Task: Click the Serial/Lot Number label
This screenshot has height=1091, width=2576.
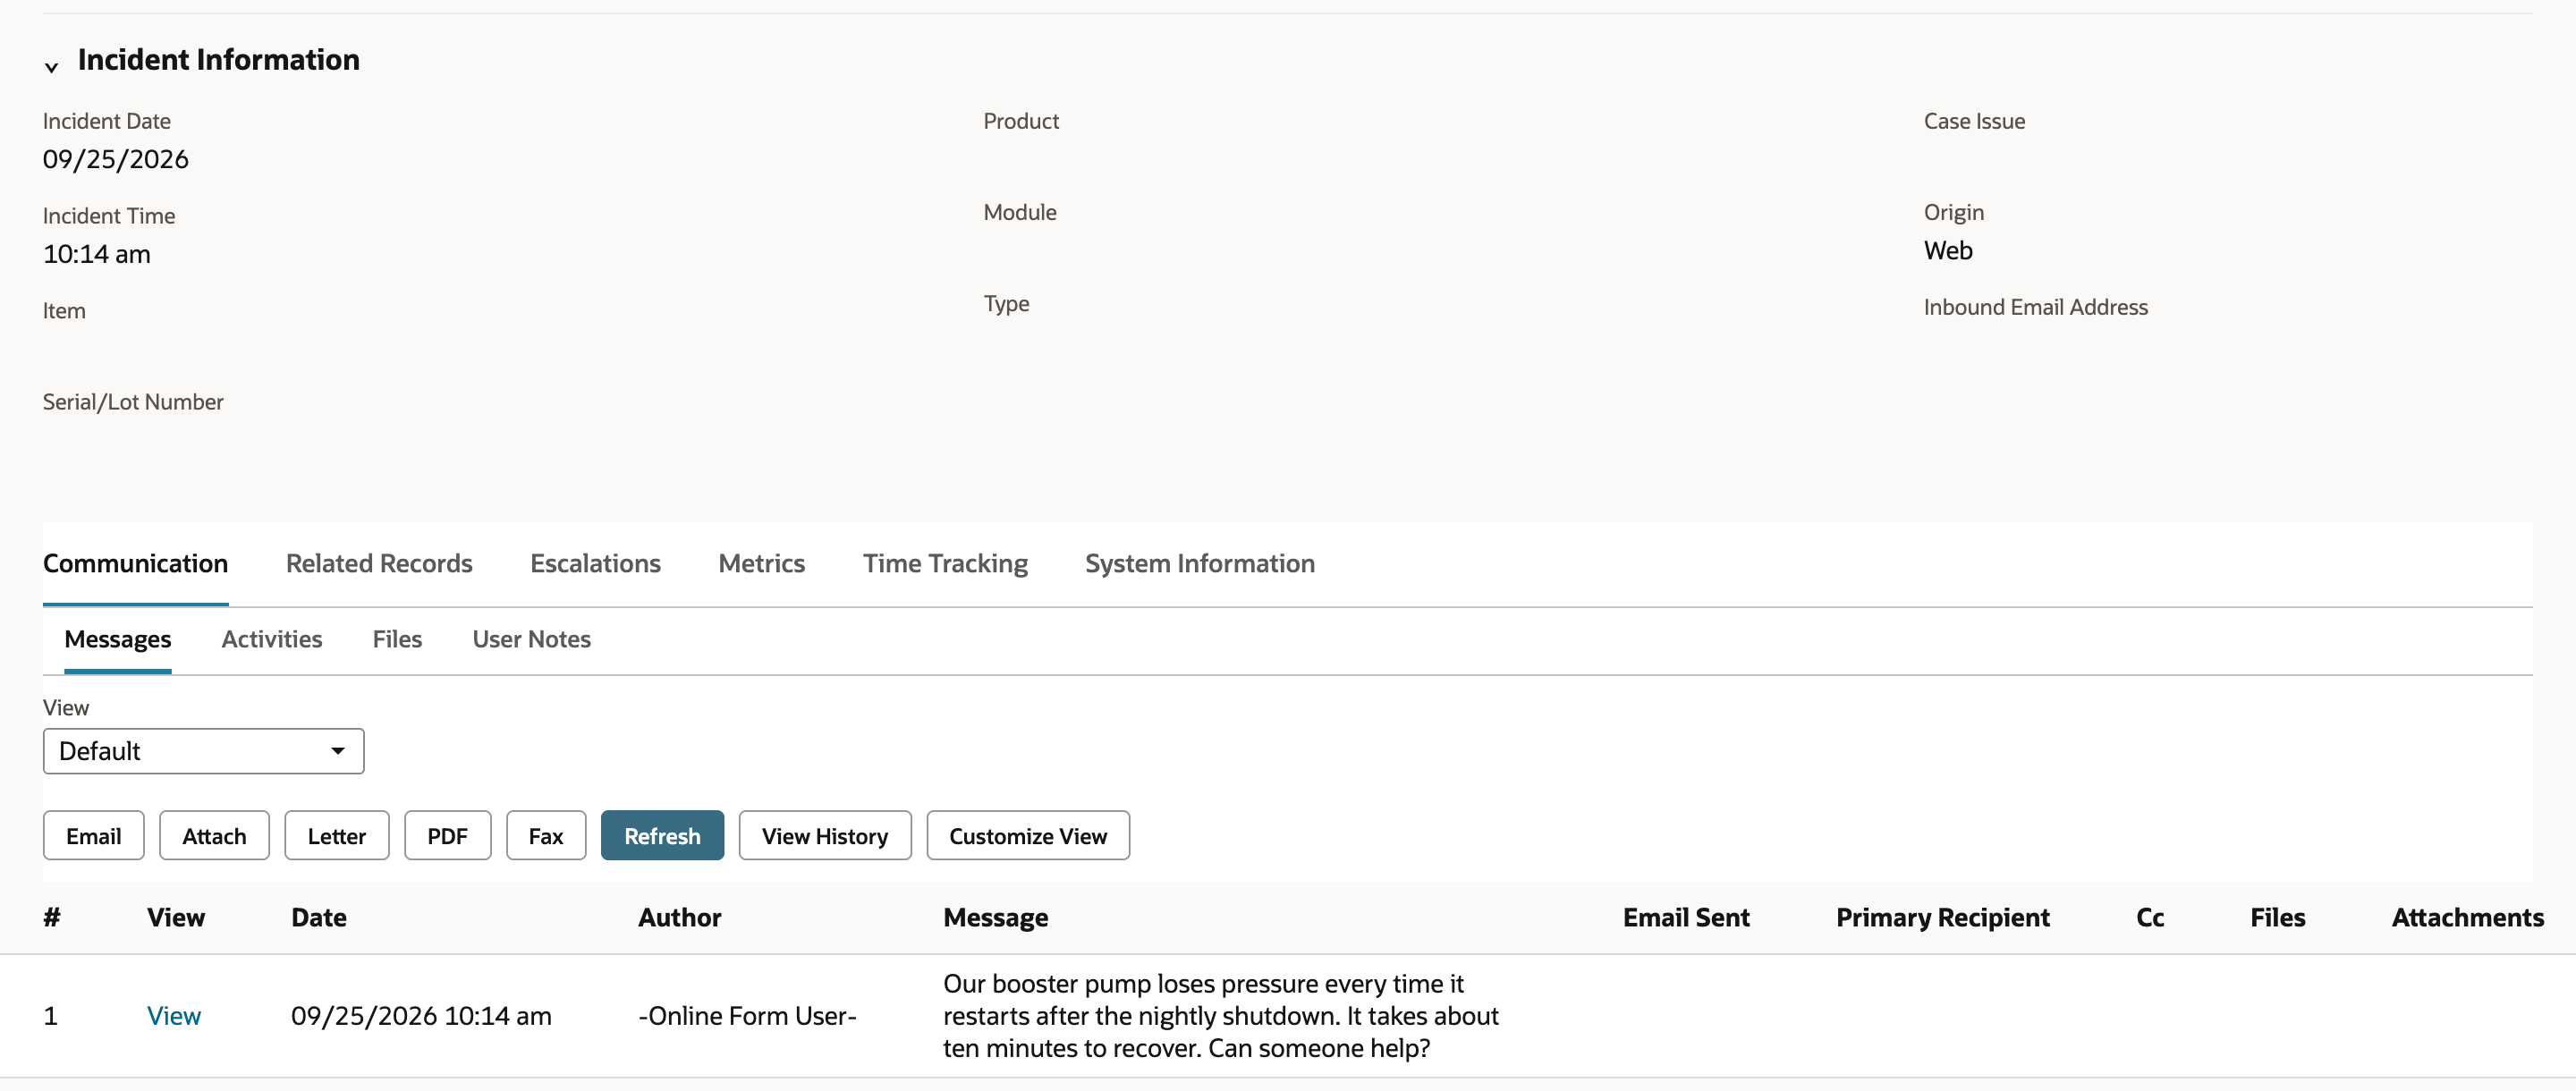Action: 133,401
